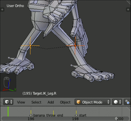Image resolution: width=131 pixels, height=121 pixels.
Task: Open the Add menu
Action: (51, 102)
